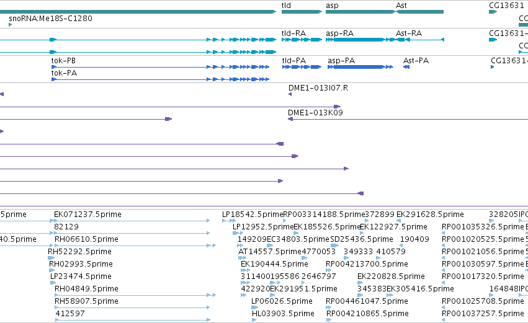The width and height of the screenshot is (528, 323).
Task: Select EST EK291951.5prime
Action: click(x=303, y=289)
